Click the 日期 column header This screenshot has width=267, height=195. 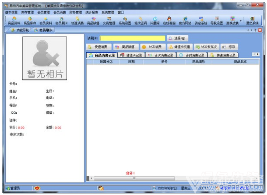(131, 62)
